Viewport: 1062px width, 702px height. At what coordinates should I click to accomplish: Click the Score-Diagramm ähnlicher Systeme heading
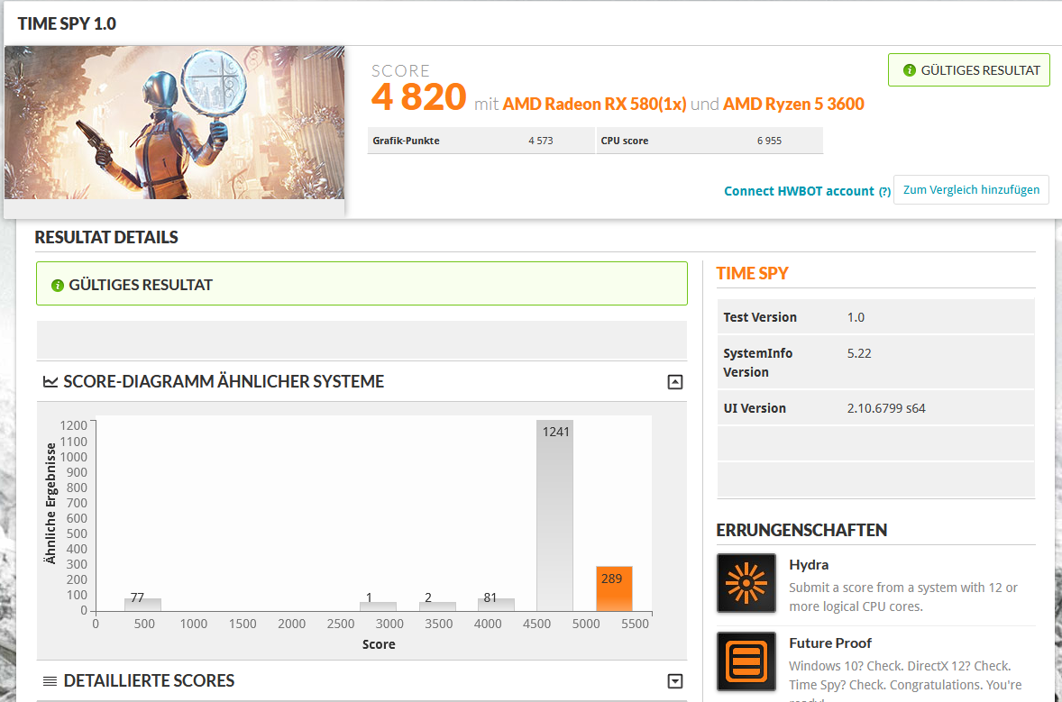click(x=224, y=382)
